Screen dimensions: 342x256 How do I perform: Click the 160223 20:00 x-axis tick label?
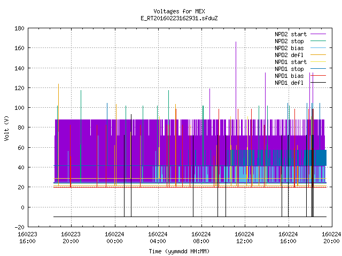pos(71,238)
